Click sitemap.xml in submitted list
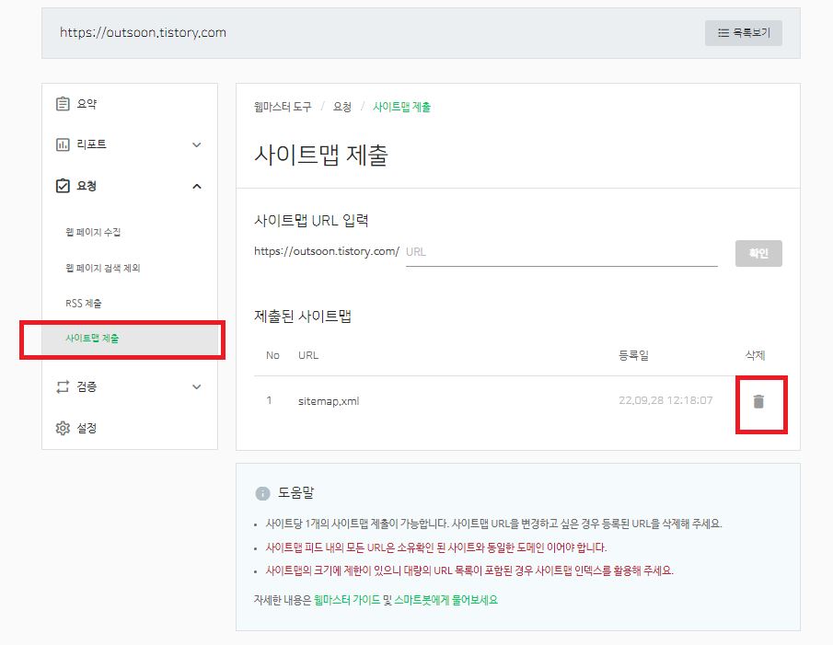This screenshot has width=833, height=645. point(329,401)
